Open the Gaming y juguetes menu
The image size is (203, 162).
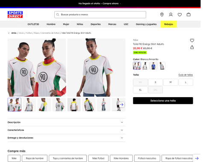tap(146, 24)
